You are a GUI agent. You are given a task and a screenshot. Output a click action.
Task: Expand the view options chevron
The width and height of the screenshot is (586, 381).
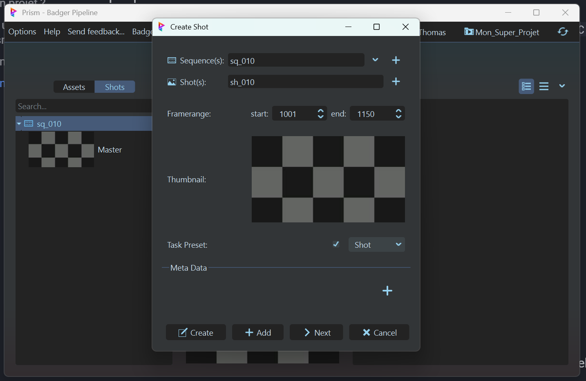click(562, 86)
